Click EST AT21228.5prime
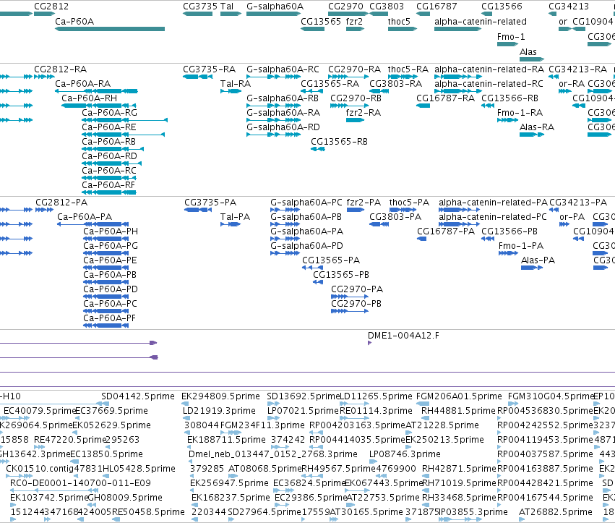The height and width of the screenshot is (523, 615). coord(442,425)
